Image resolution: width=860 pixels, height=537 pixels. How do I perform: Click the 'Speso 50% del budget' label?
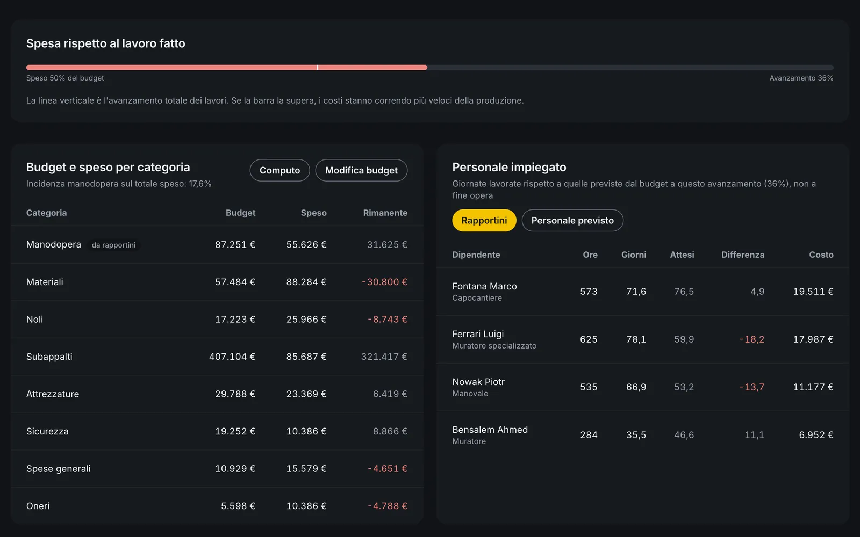[x=65, y=78]
